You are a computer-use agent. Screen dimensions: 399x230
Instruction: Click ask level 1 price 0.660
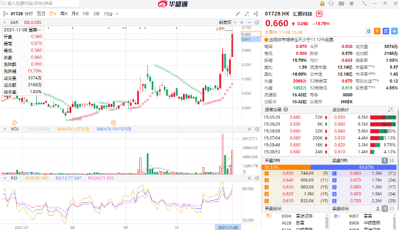[x=355, y=173]
